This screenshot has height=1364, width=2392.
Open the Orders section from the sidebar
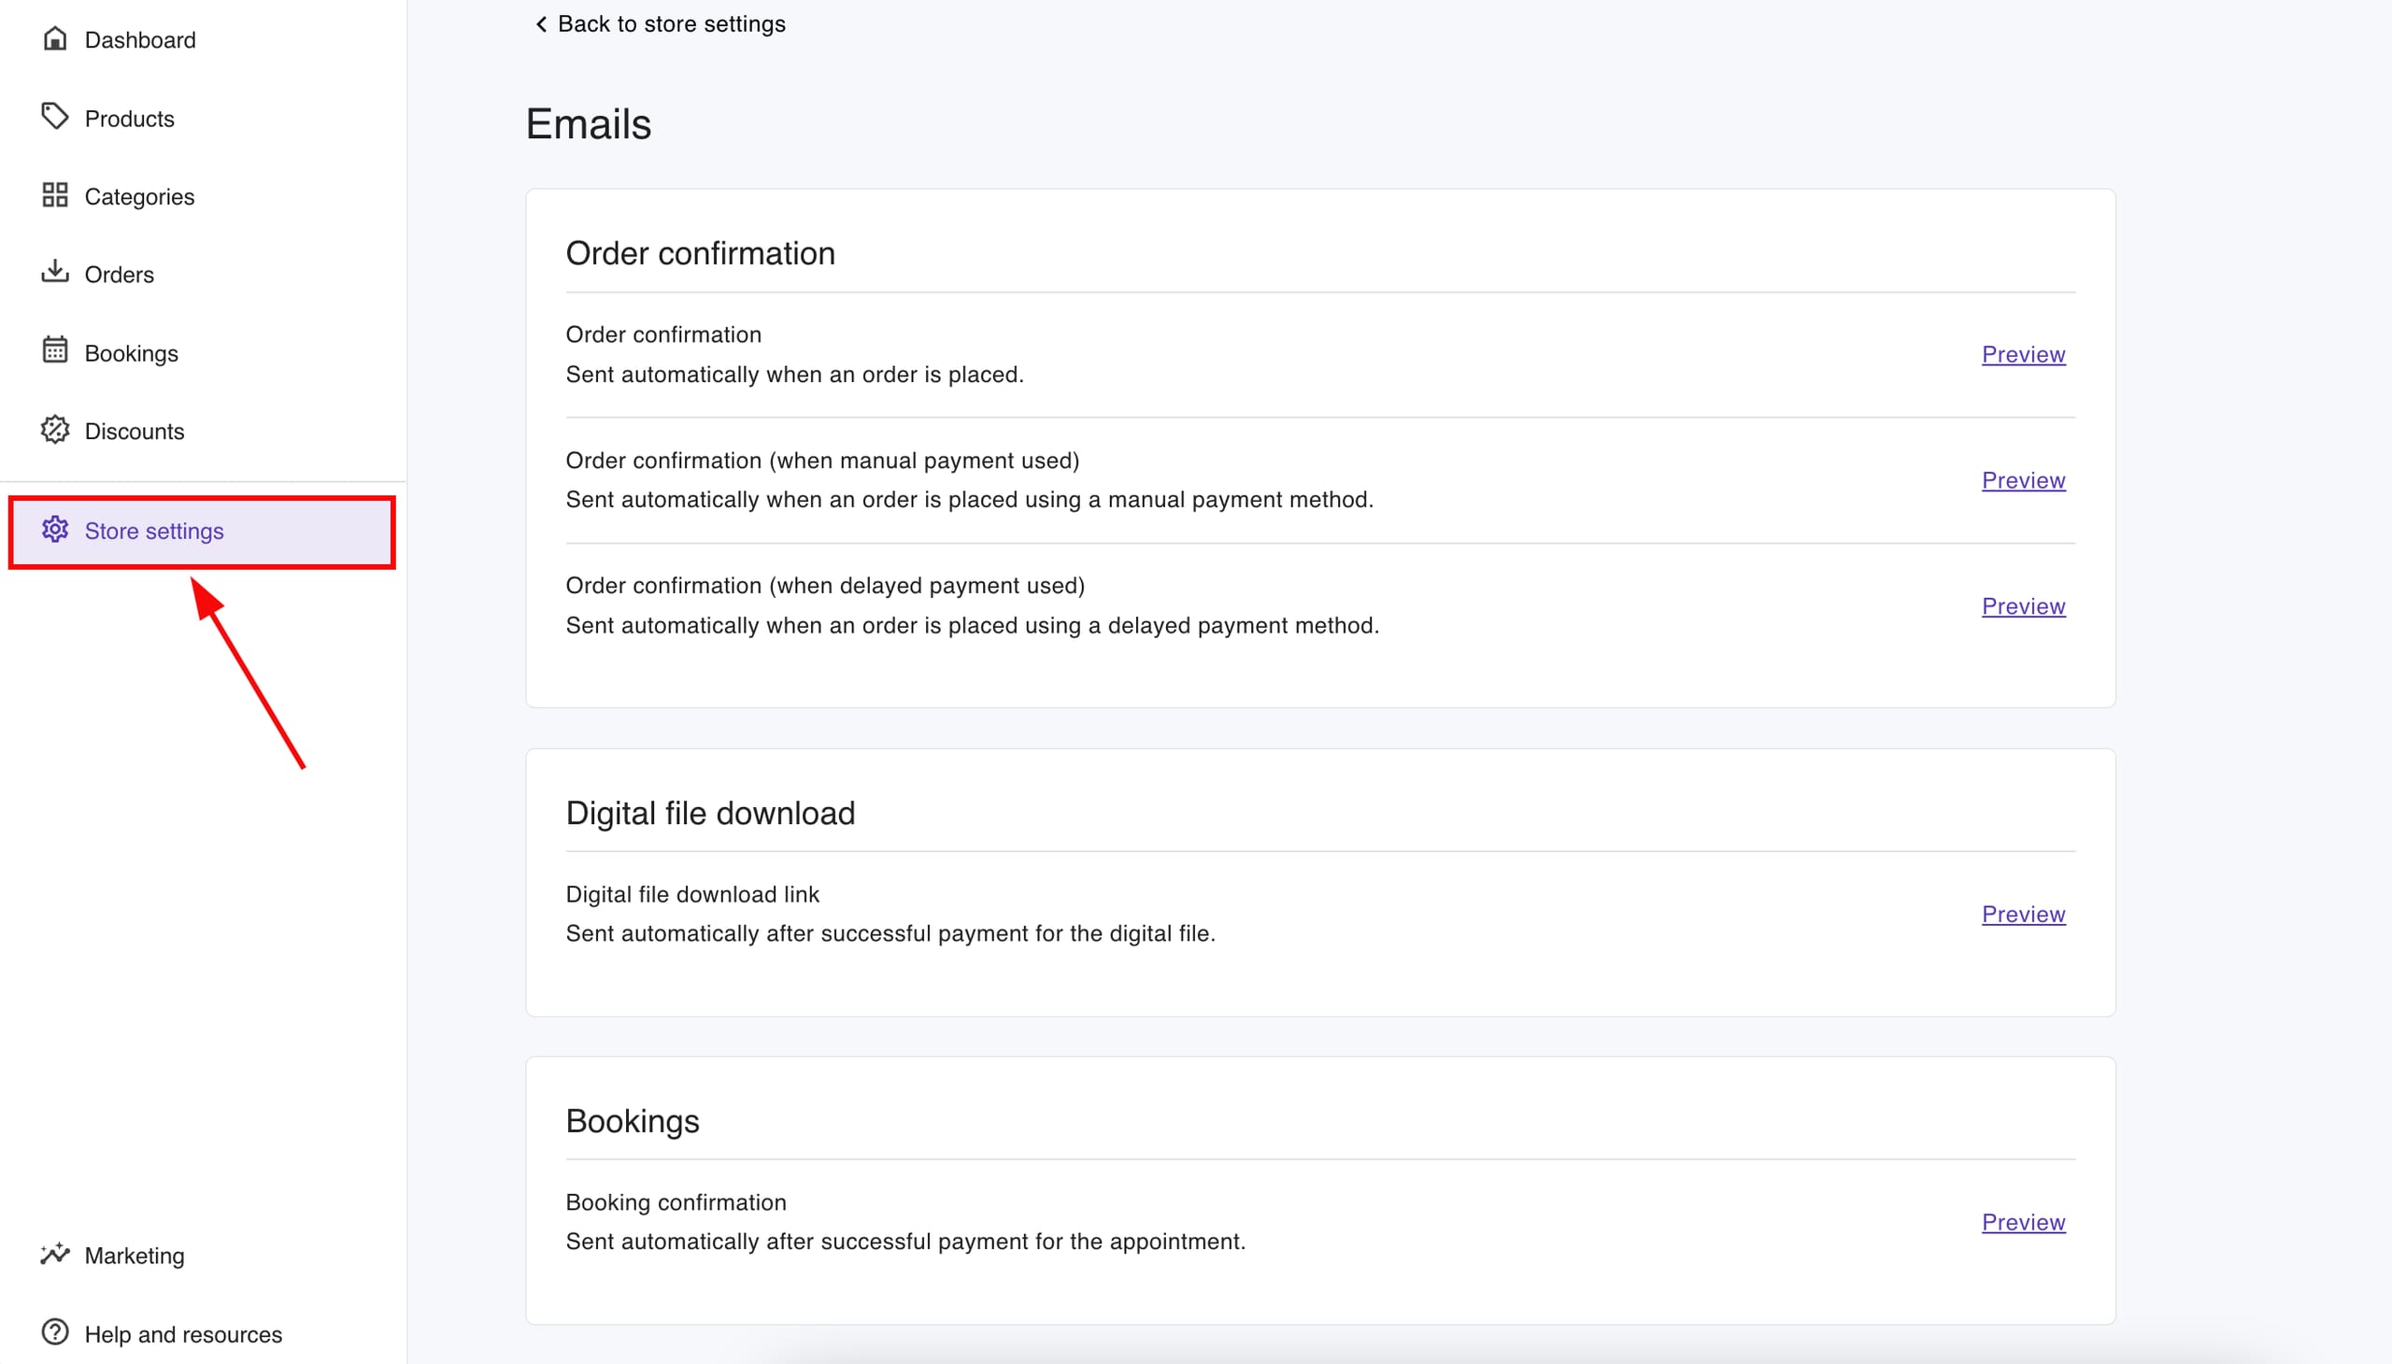pos(120,274)
